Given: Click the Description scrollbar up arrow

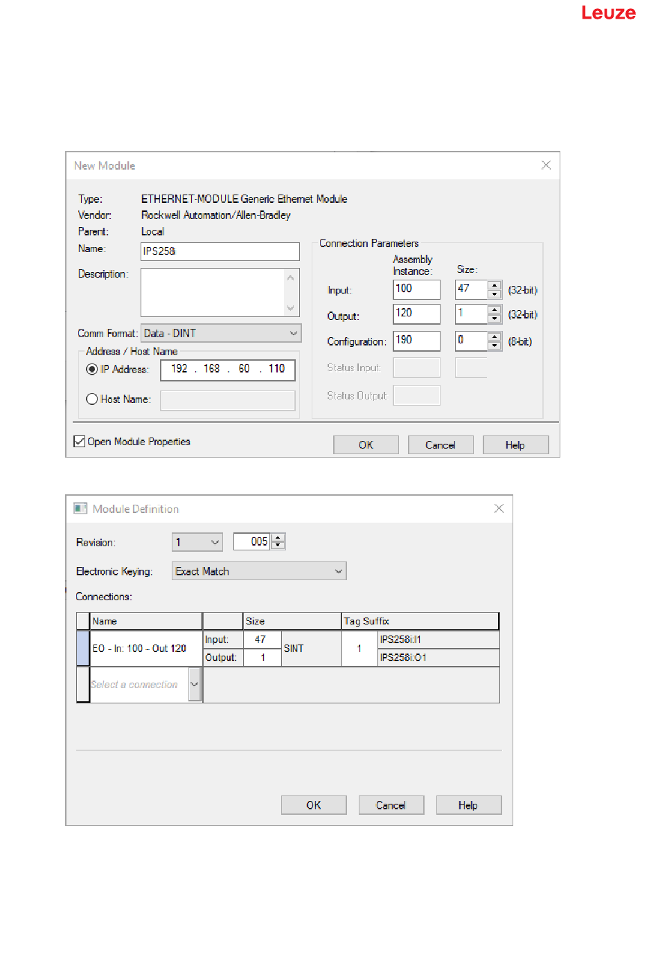Looking at the screenshot, I should (x=291, y=278).
